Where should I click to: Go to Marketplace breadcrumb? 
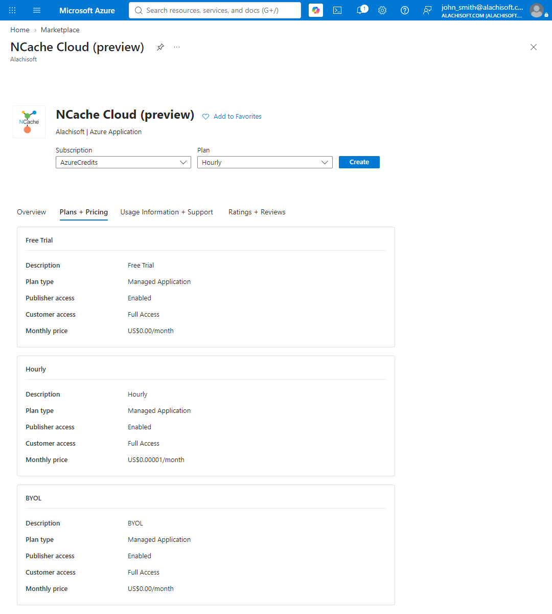tap(60, 30)
